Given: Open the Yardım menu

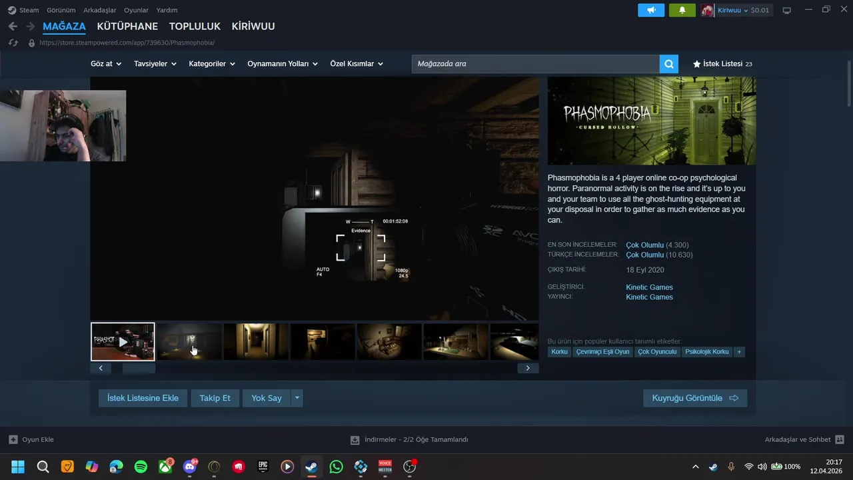Looking at the screenshot, I should 167,10.
